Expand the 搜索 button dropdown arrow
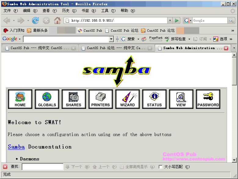 [138, 39]
